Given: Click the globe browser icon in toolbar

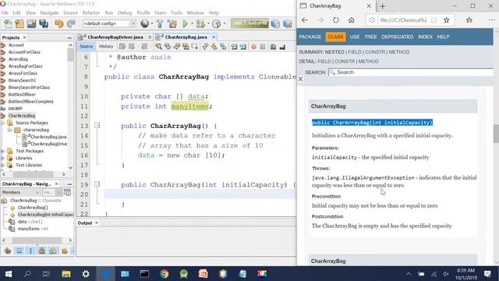Looking at the screenshot, I should pyautogui.click(x=145, y=23).
